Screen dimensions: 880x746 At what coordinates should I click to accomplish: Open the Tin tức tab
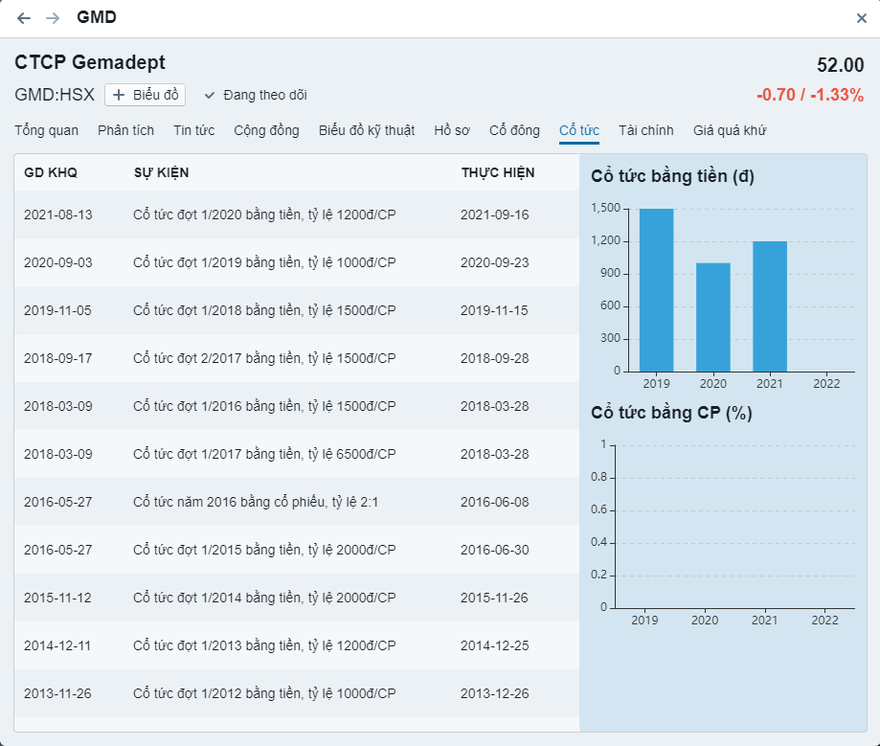[x=194, y=130]
